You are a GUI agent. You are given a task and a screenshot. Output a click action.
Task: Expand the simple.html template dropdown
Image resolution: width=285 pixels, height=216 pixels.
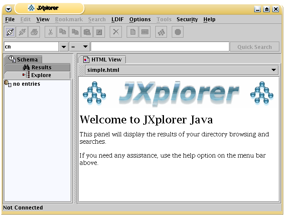(x=274, y=70)
